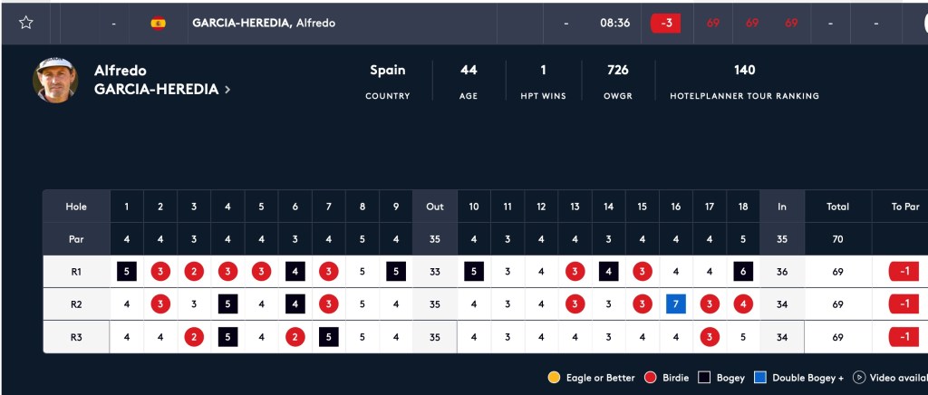Click the red -3 total score badge
928x395 pixels.
(666, 23)
